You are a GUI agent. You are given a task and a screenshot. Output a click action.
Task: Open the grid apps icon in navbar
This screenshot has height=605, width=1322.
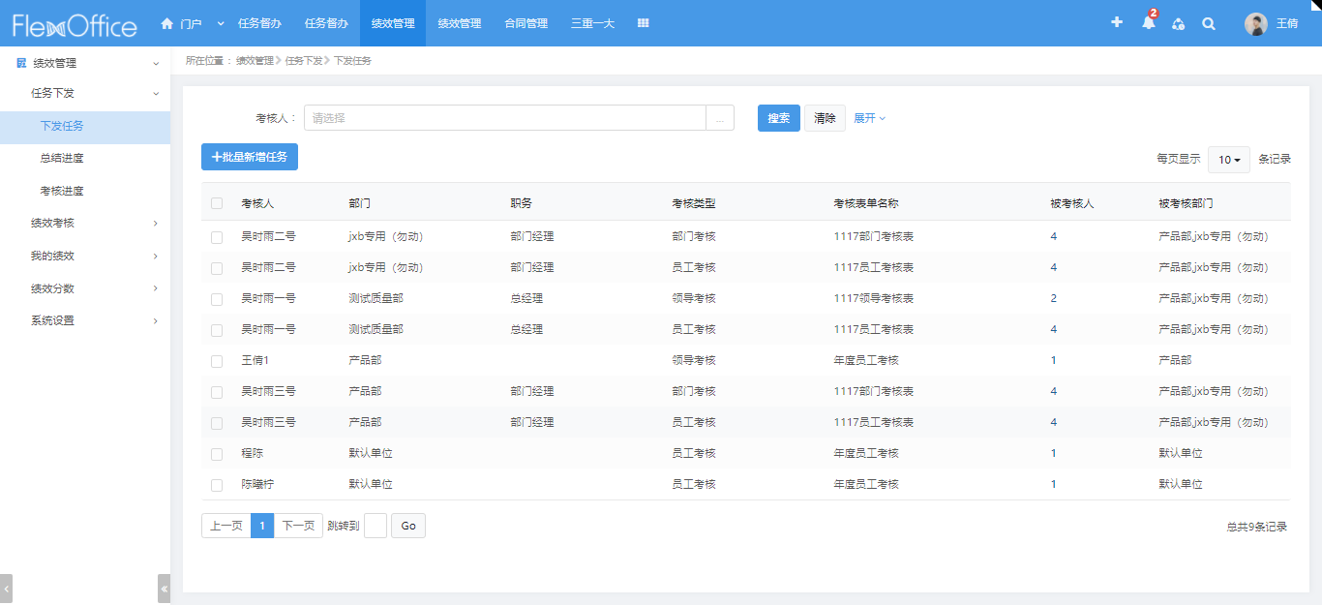click(643, 23)
